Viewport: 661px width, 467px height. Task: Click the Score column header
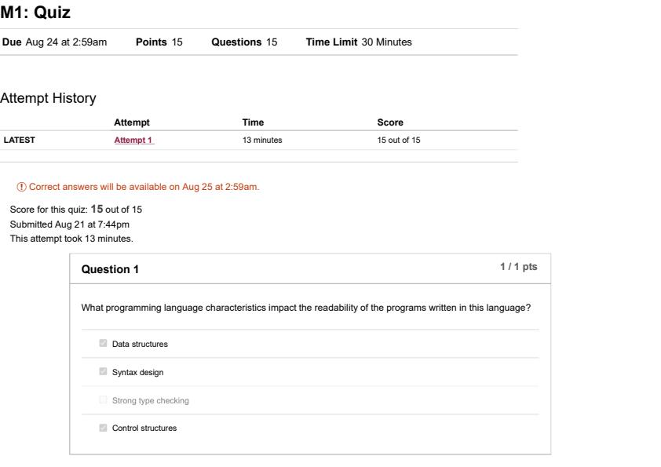pyautogui.click(x=390, y=122)
